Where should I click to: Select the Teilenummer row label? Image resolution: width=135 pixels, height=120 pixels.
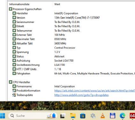[24, 31]
